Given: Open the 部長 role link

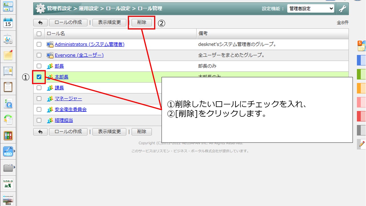Looking at the screenshot, I should pos(59,66).
